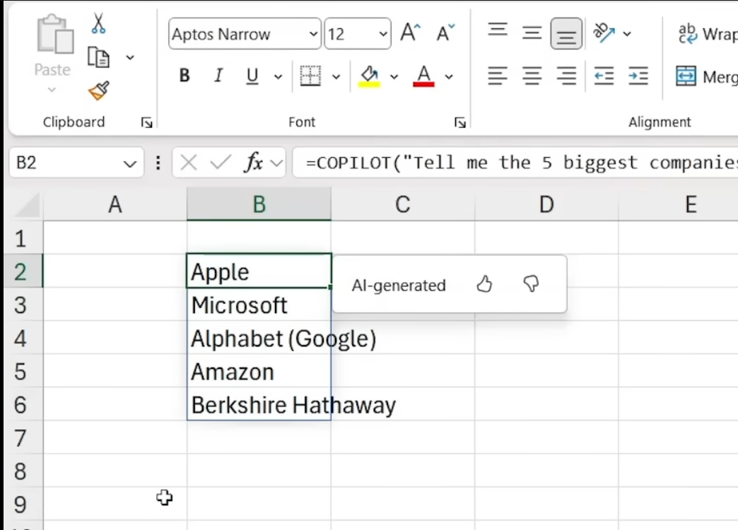The width and height of the screenshot is (738, 530).
Task: Open Clipboard dialog launcher
Action: (x=146, y=123)
